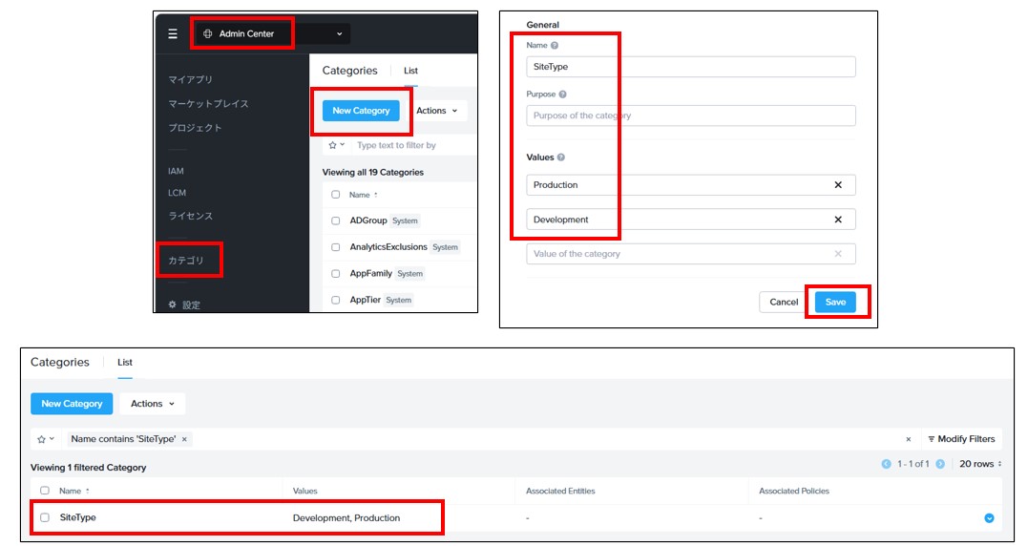Go to マーケットプレイス in the sidebar
Image resolution: width=1028 pixels, height=546 pixels.
click(208, 103)
